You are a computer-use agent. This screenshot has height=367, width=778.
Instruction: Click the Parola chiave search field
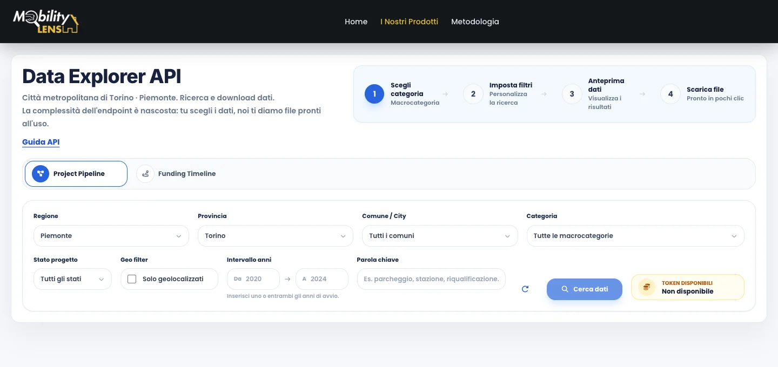click(x=431, y=279)
